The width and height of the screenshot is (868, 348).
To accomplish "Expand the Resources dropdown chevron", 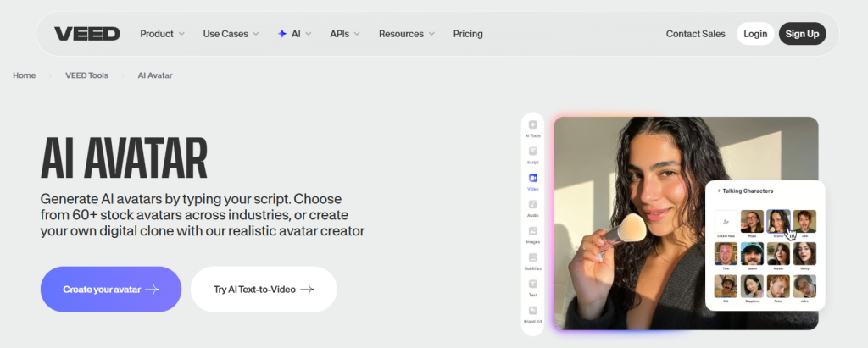I will click(431, 34).
